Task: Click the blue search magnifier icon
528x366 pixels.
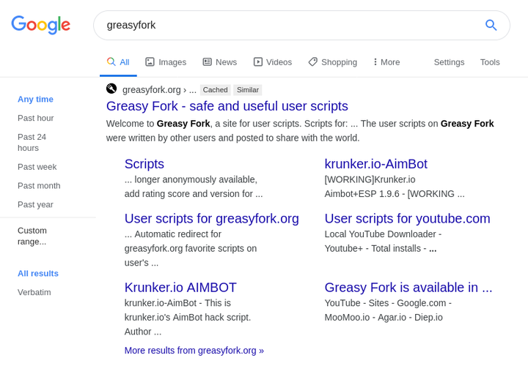Action: [x=491, y=25]
